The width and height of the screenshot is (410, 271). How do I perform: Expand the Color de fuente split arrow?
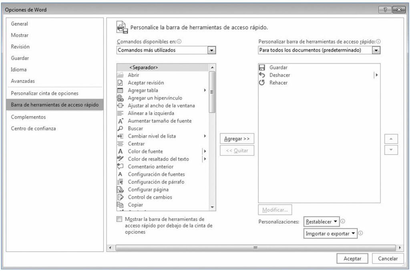coord(205,151)
